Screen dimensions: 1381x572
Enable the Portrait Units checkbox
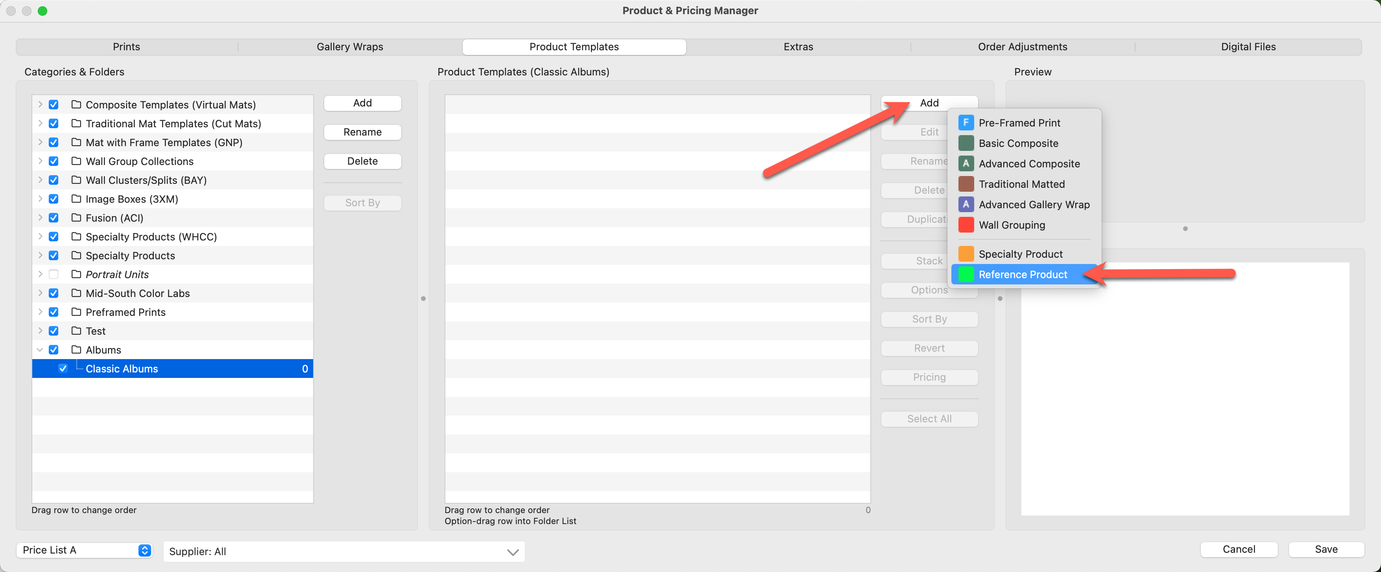point(54,274)
